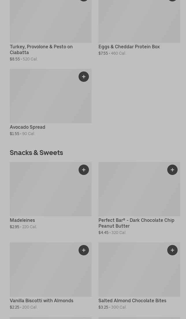
Task: Click the Perfect Bar Dark Chocolate Chip title
Action: tap(136, 223)
